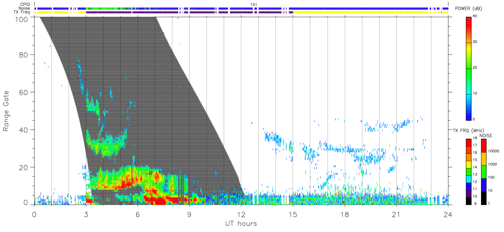
Task: Click the "100" label on NOISE color bar
Action: (x=491, y=177)
